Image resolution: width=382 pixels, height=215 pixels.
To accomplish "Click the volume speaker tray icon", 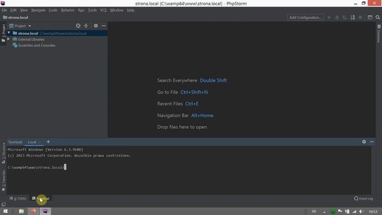I will pos(361,211).
